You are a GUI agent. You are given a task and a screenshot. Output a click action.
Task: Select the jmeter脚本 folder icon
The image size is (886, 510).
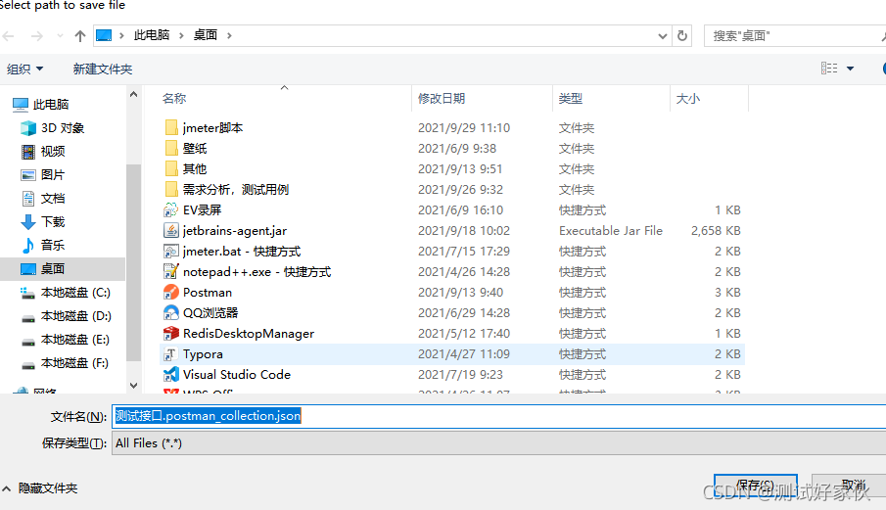coord(171,127)
